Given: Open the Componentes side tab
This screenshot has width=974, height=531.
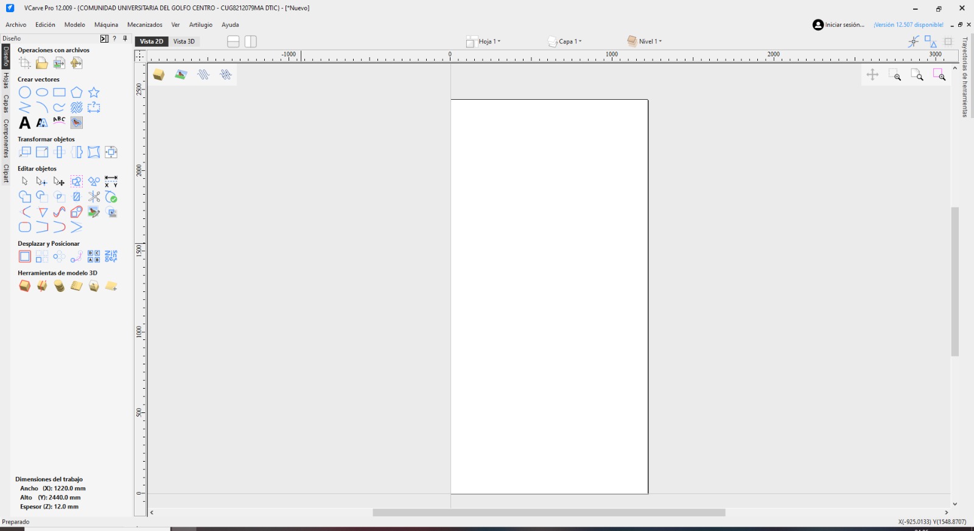Looking at the screenshot, I should (x=5, y=138).
